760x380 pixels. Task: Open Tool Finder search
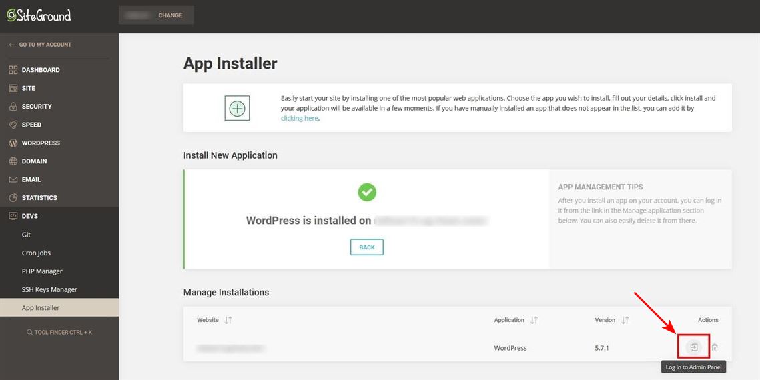pyautogui.click(x=59, y=333)
